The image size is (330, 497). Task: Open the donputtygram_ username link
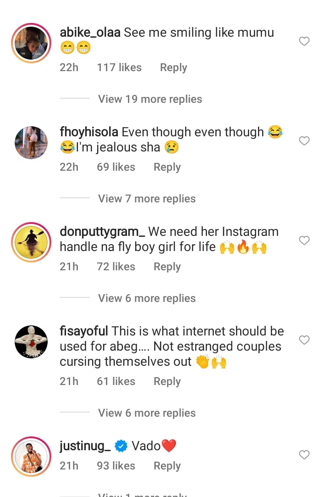(x=102, y=232)
